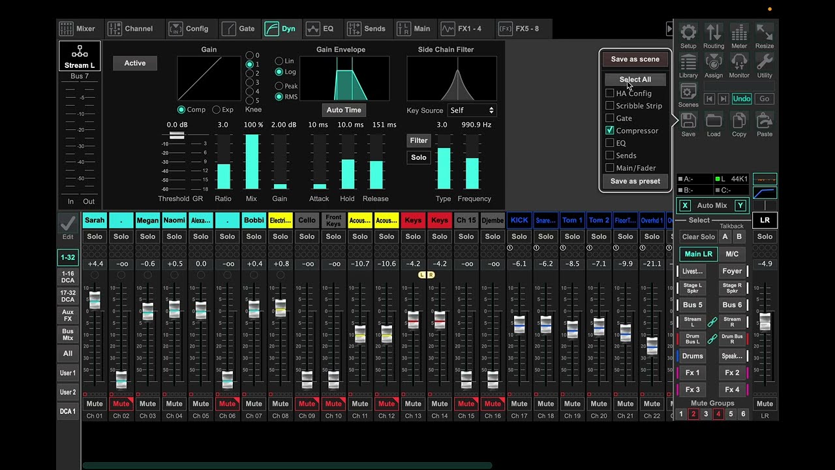The image size is (835, 470).
Task: Open the Utility wrench icon
Action: (765, 63)
